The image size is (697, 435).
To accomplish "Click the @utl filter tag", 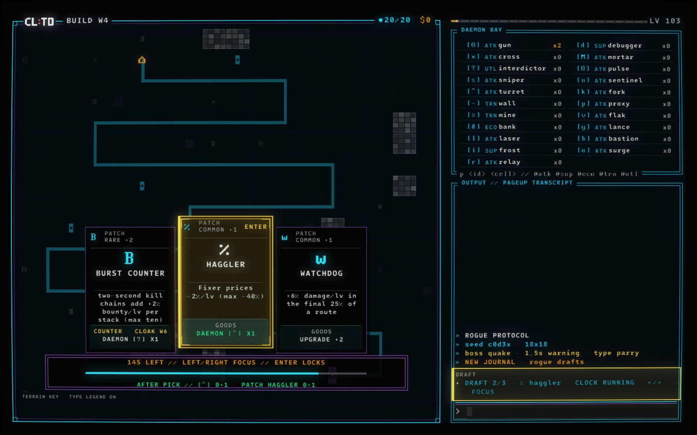I will (629, 174).
